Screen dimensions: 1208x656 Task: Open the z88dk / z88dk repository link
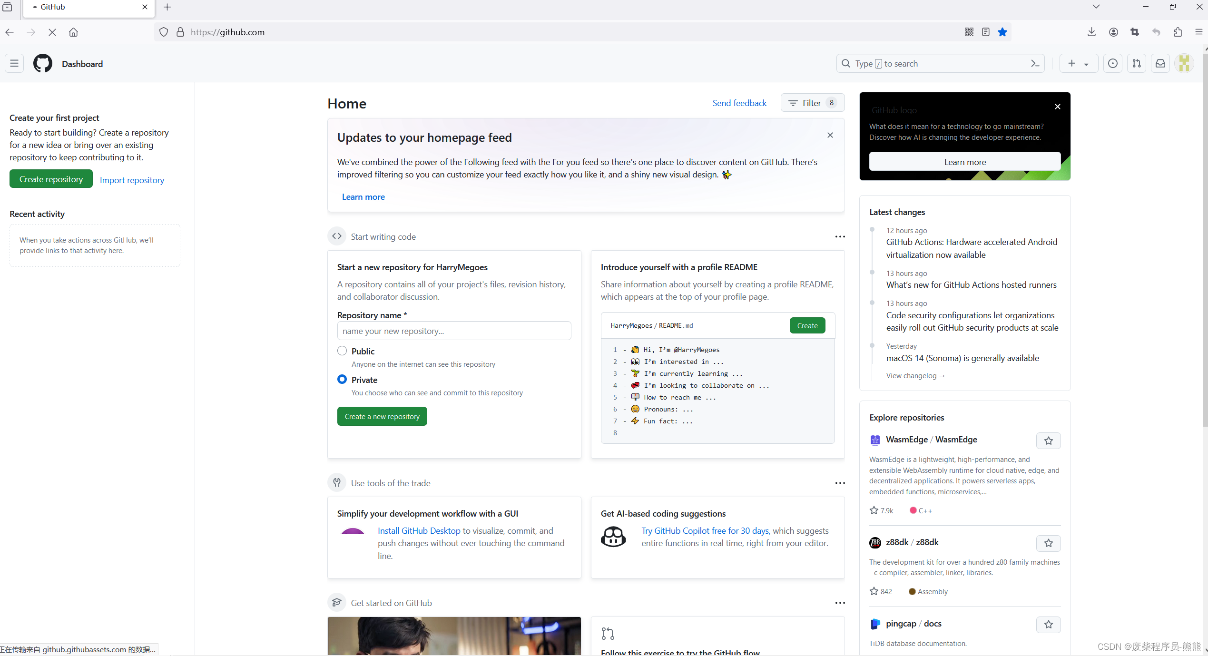click(x=912, y=542)
